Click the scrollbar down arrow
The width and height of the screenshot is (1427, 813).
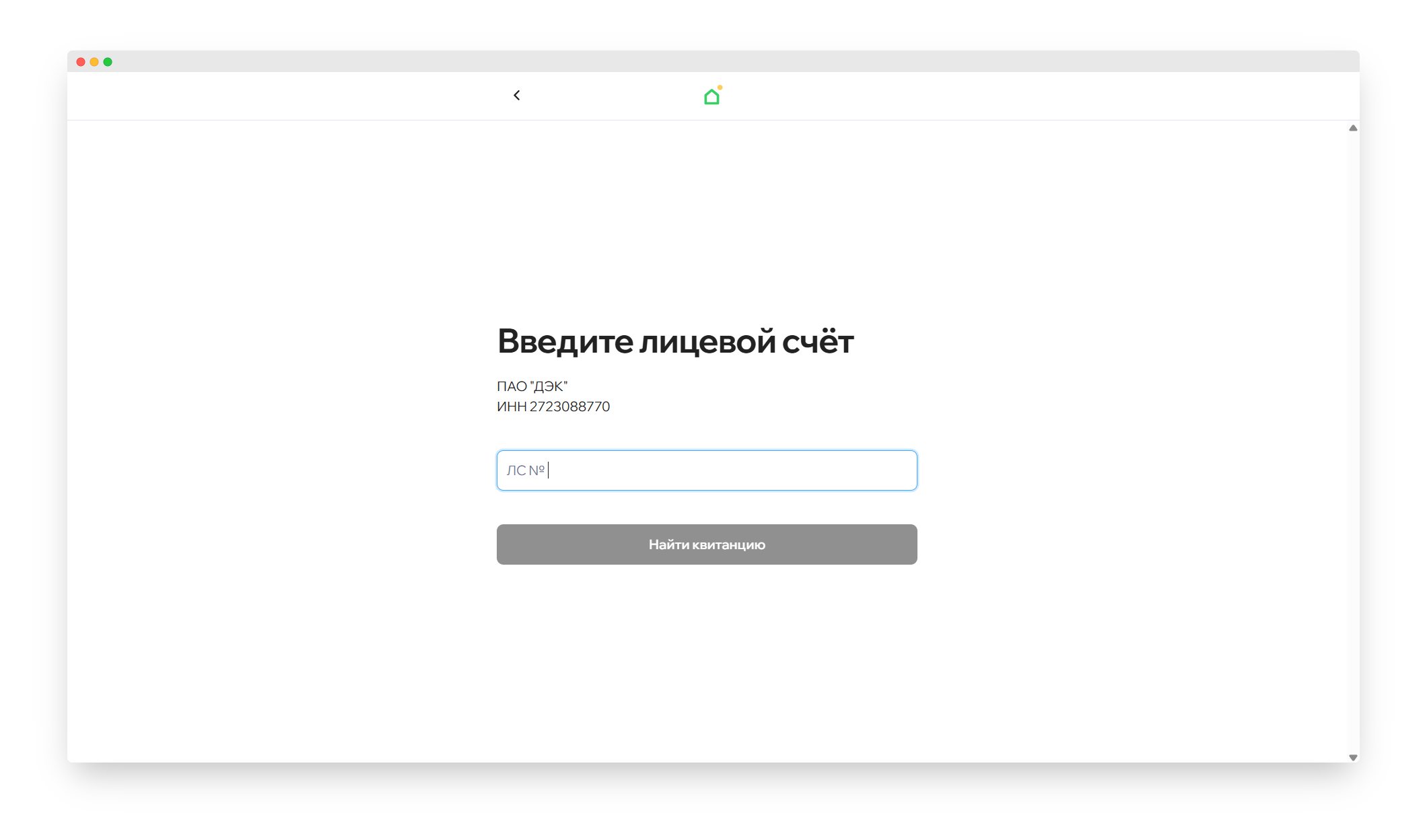click(x=1352, y=757)
